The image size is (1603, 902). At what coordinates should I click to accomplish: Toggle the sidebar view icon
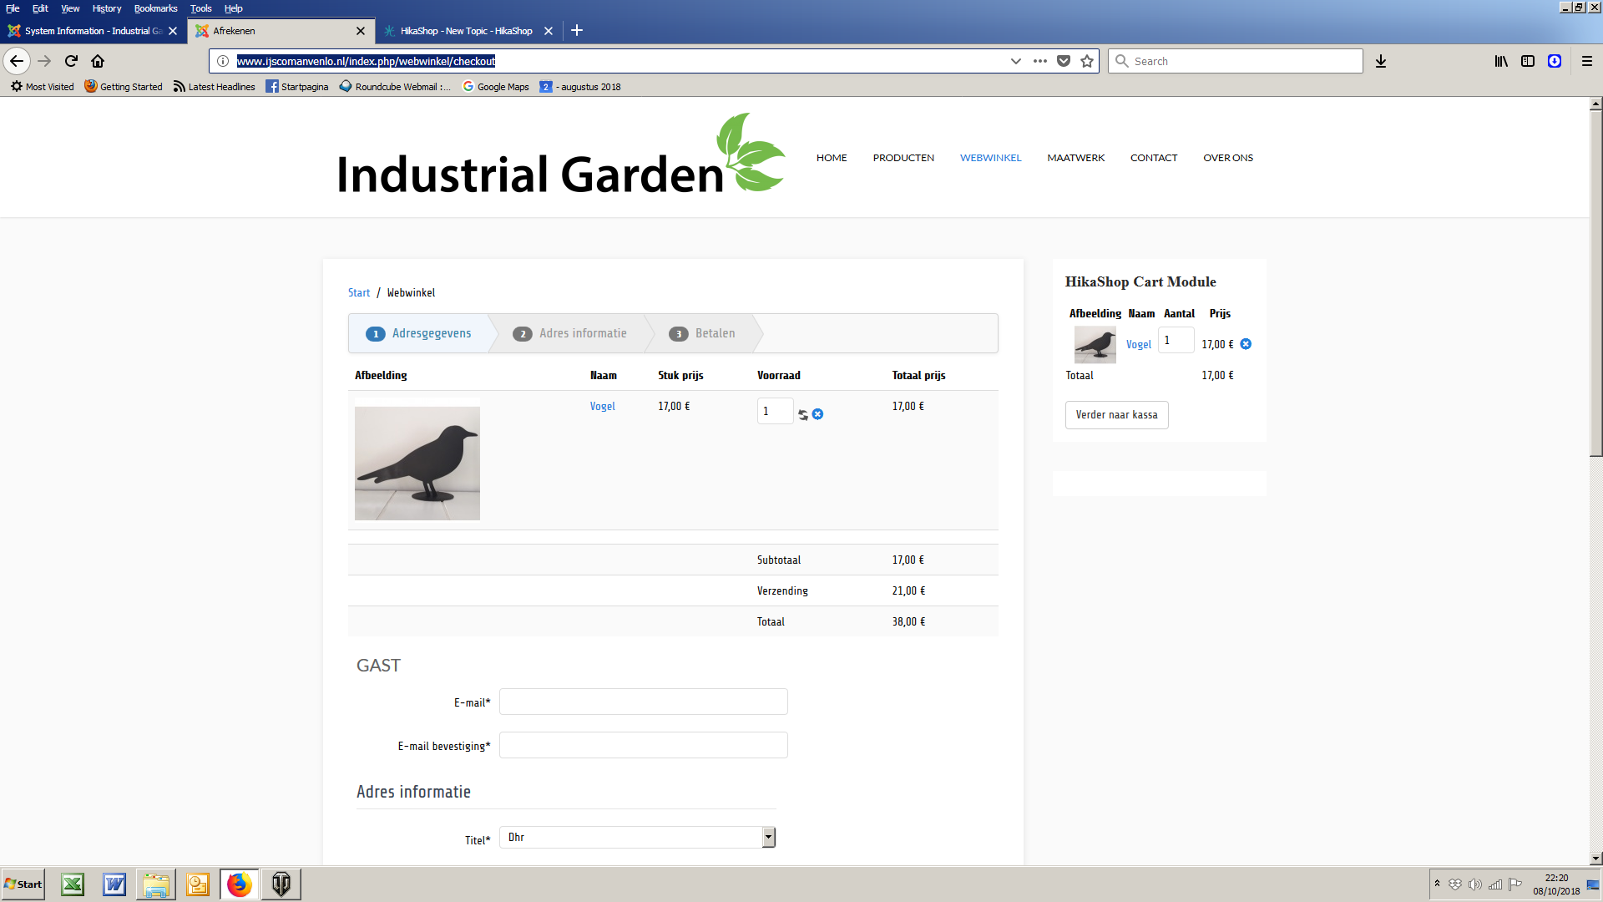1528,61
